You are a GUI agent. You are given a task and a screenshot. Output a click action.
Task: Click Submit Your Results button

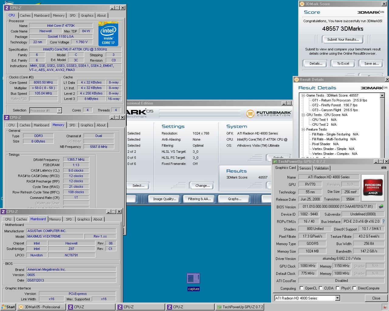coord(343,39)
